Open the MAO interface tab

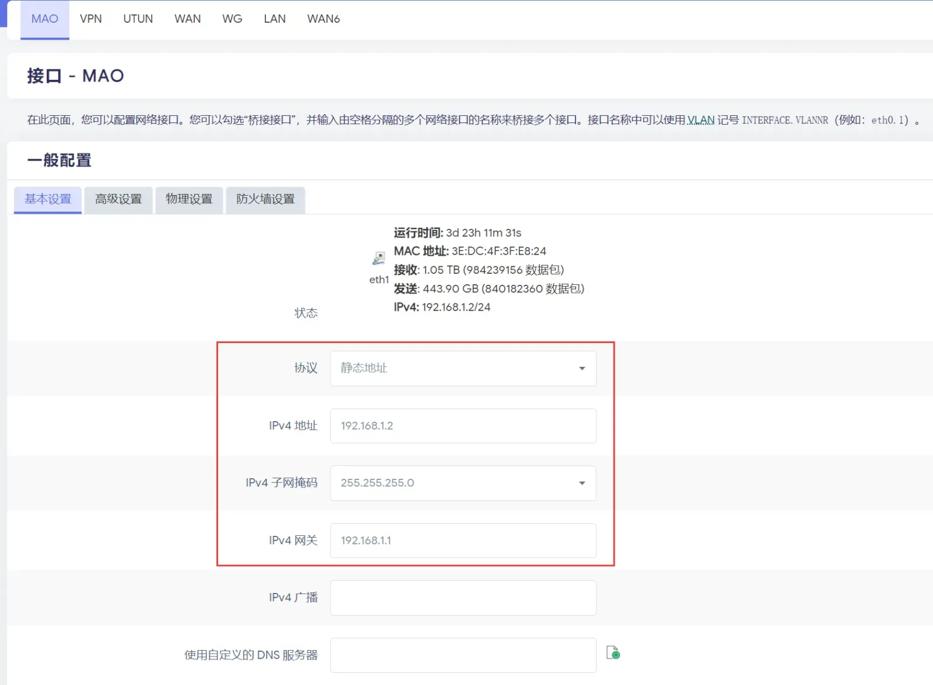(45, 19)
